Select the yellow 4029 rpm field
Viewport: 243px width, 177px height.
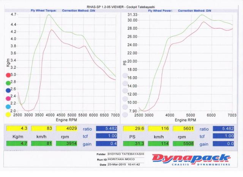pyautogui.click(x=67, y=129)
